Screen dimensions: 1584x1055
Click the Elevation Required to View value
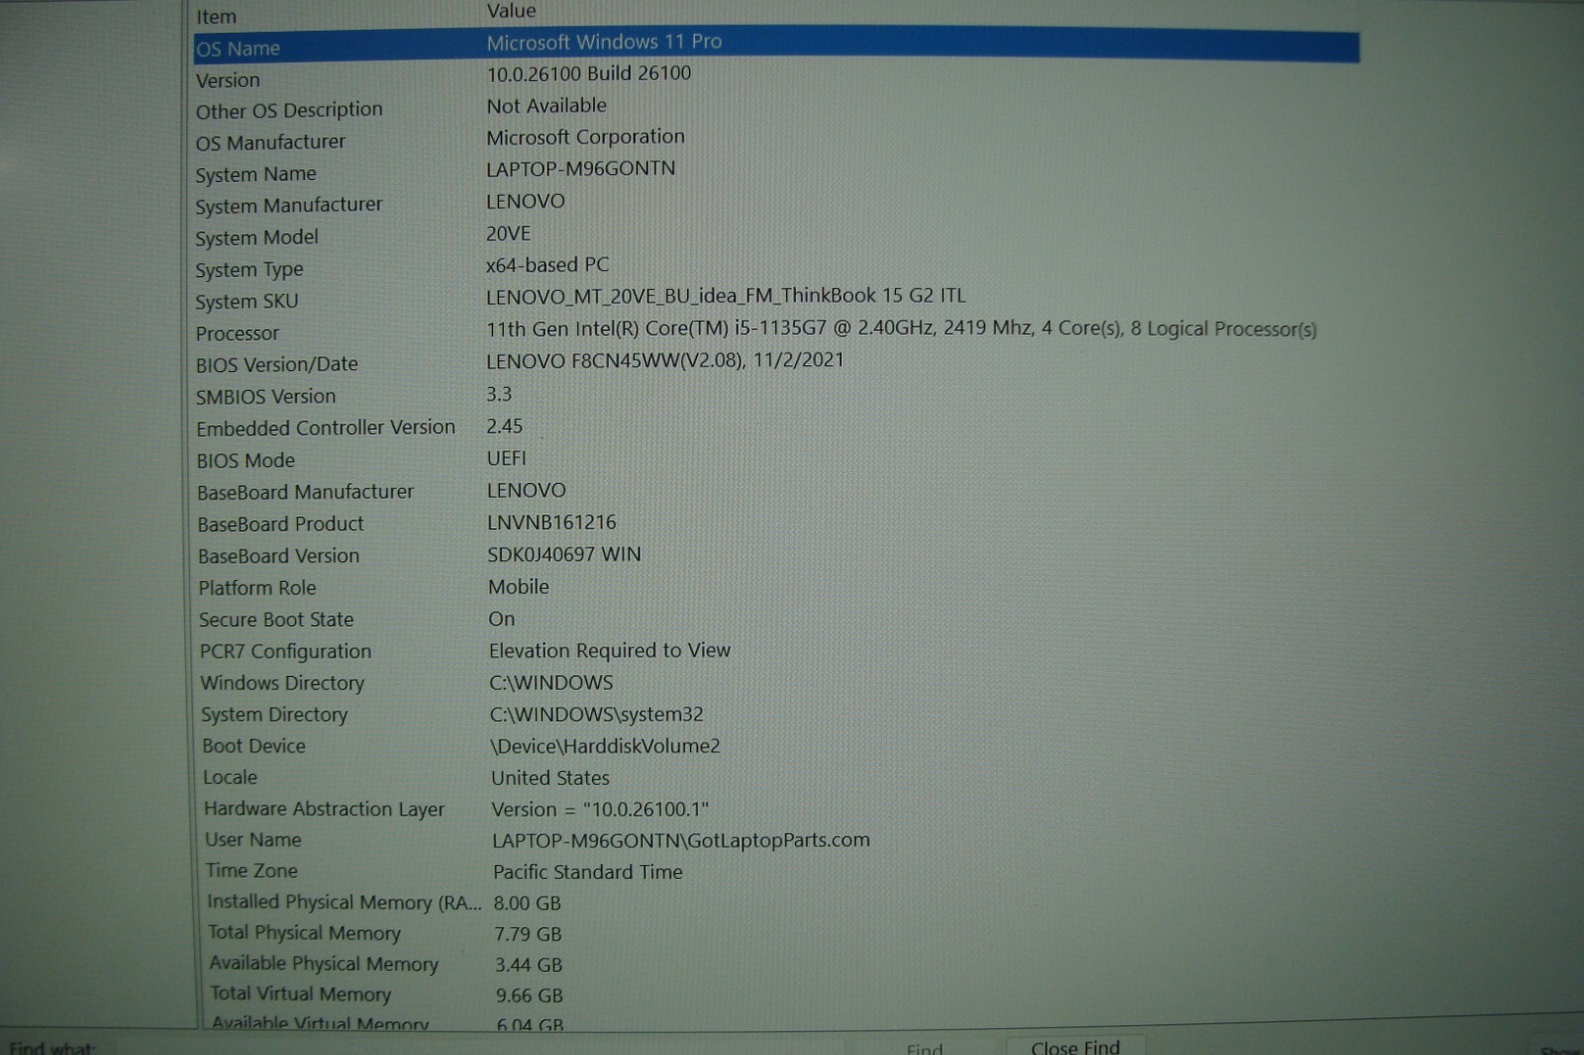(610, 650)
